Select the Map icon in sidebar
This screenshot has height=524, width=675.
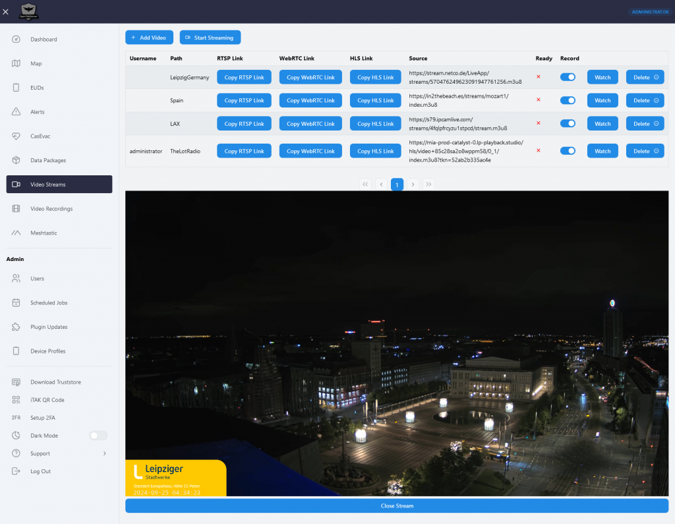16,63
